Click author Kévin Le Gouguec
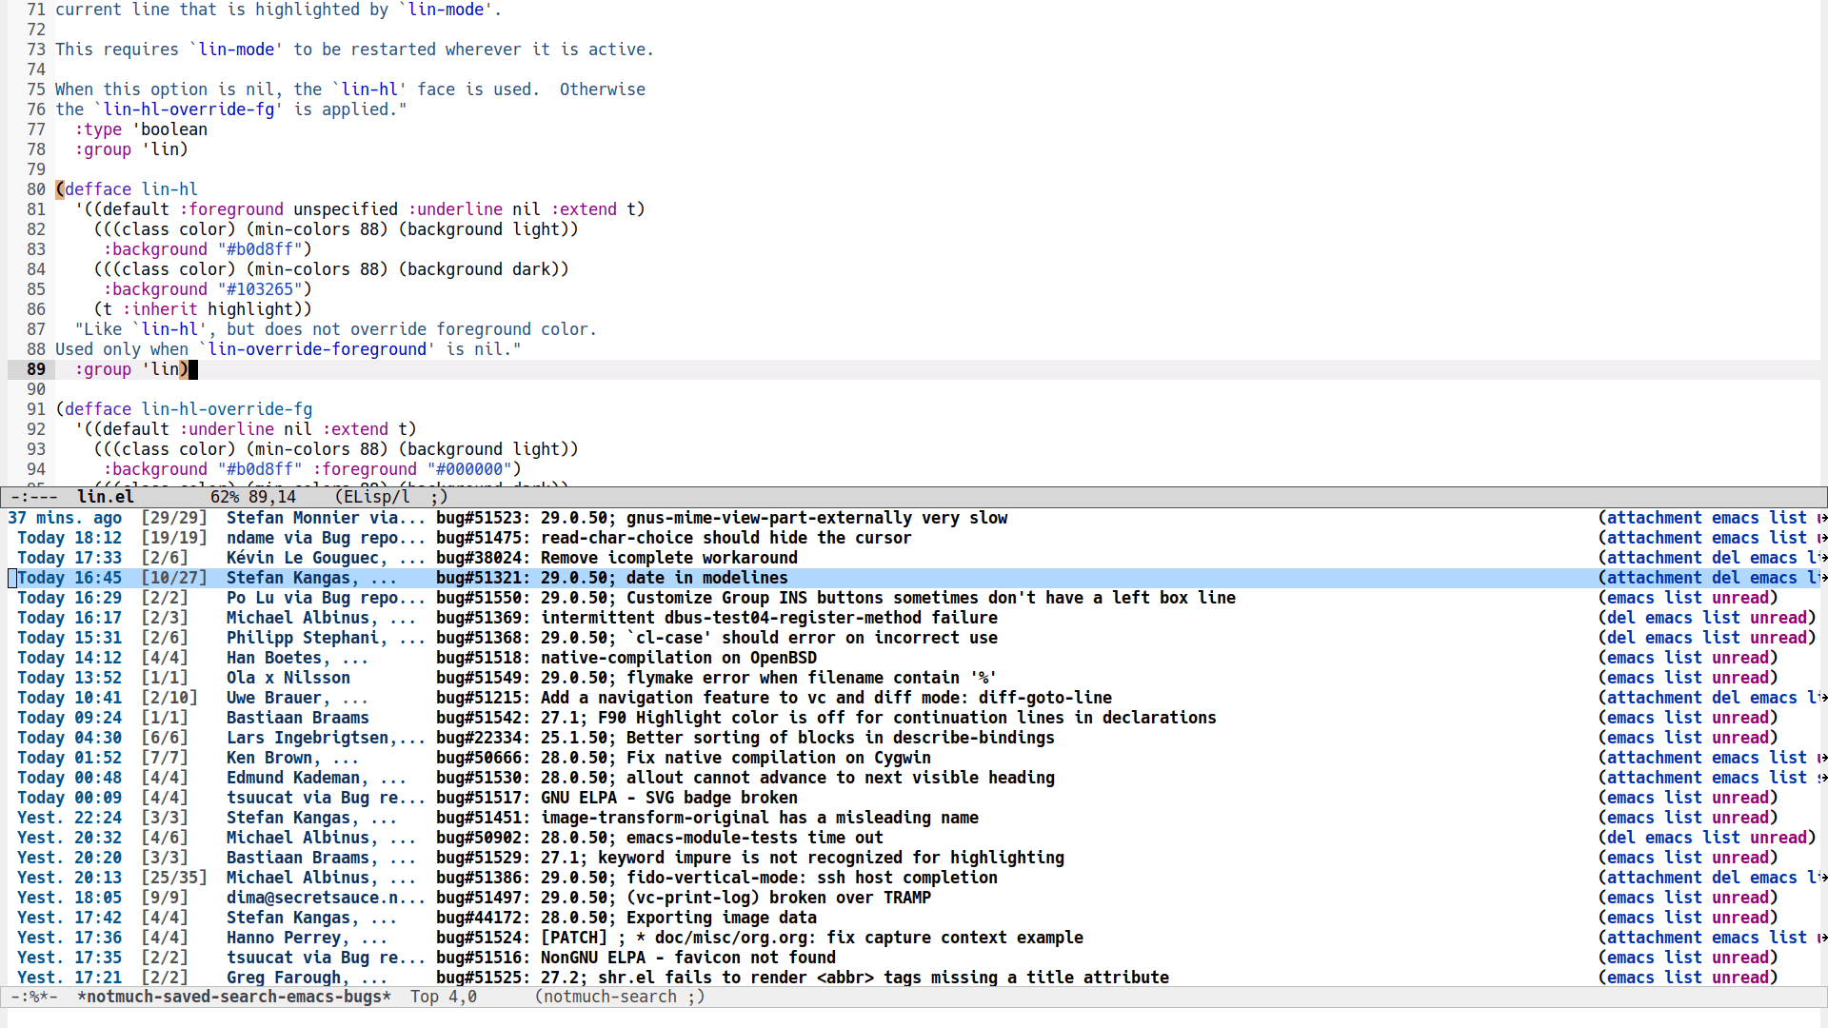The image size is (1828, 1028). (x=326, y=558)
